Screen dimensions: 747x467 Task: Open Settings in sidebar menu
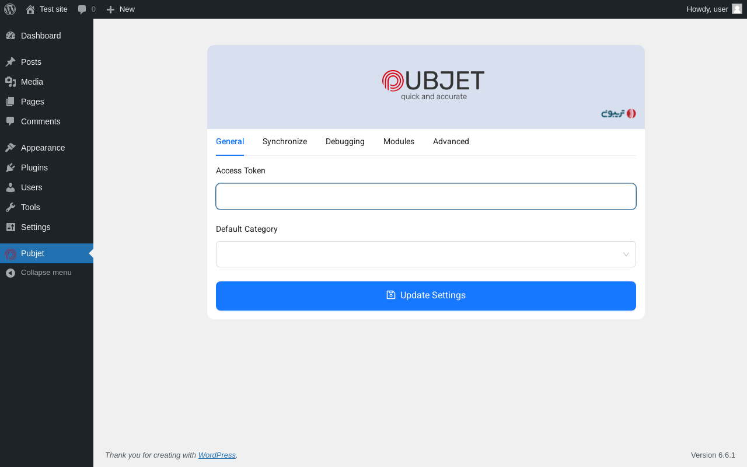(47, 227)
